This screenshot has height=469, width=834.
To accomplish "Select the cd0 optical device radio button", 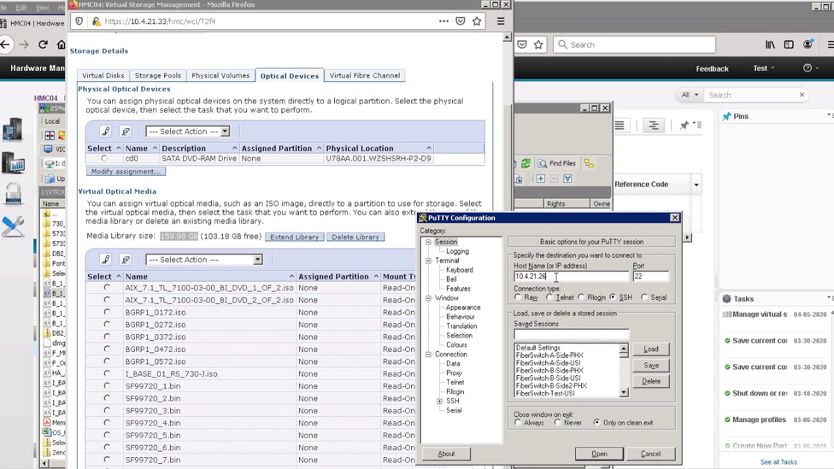I will [x=104, y=159].
